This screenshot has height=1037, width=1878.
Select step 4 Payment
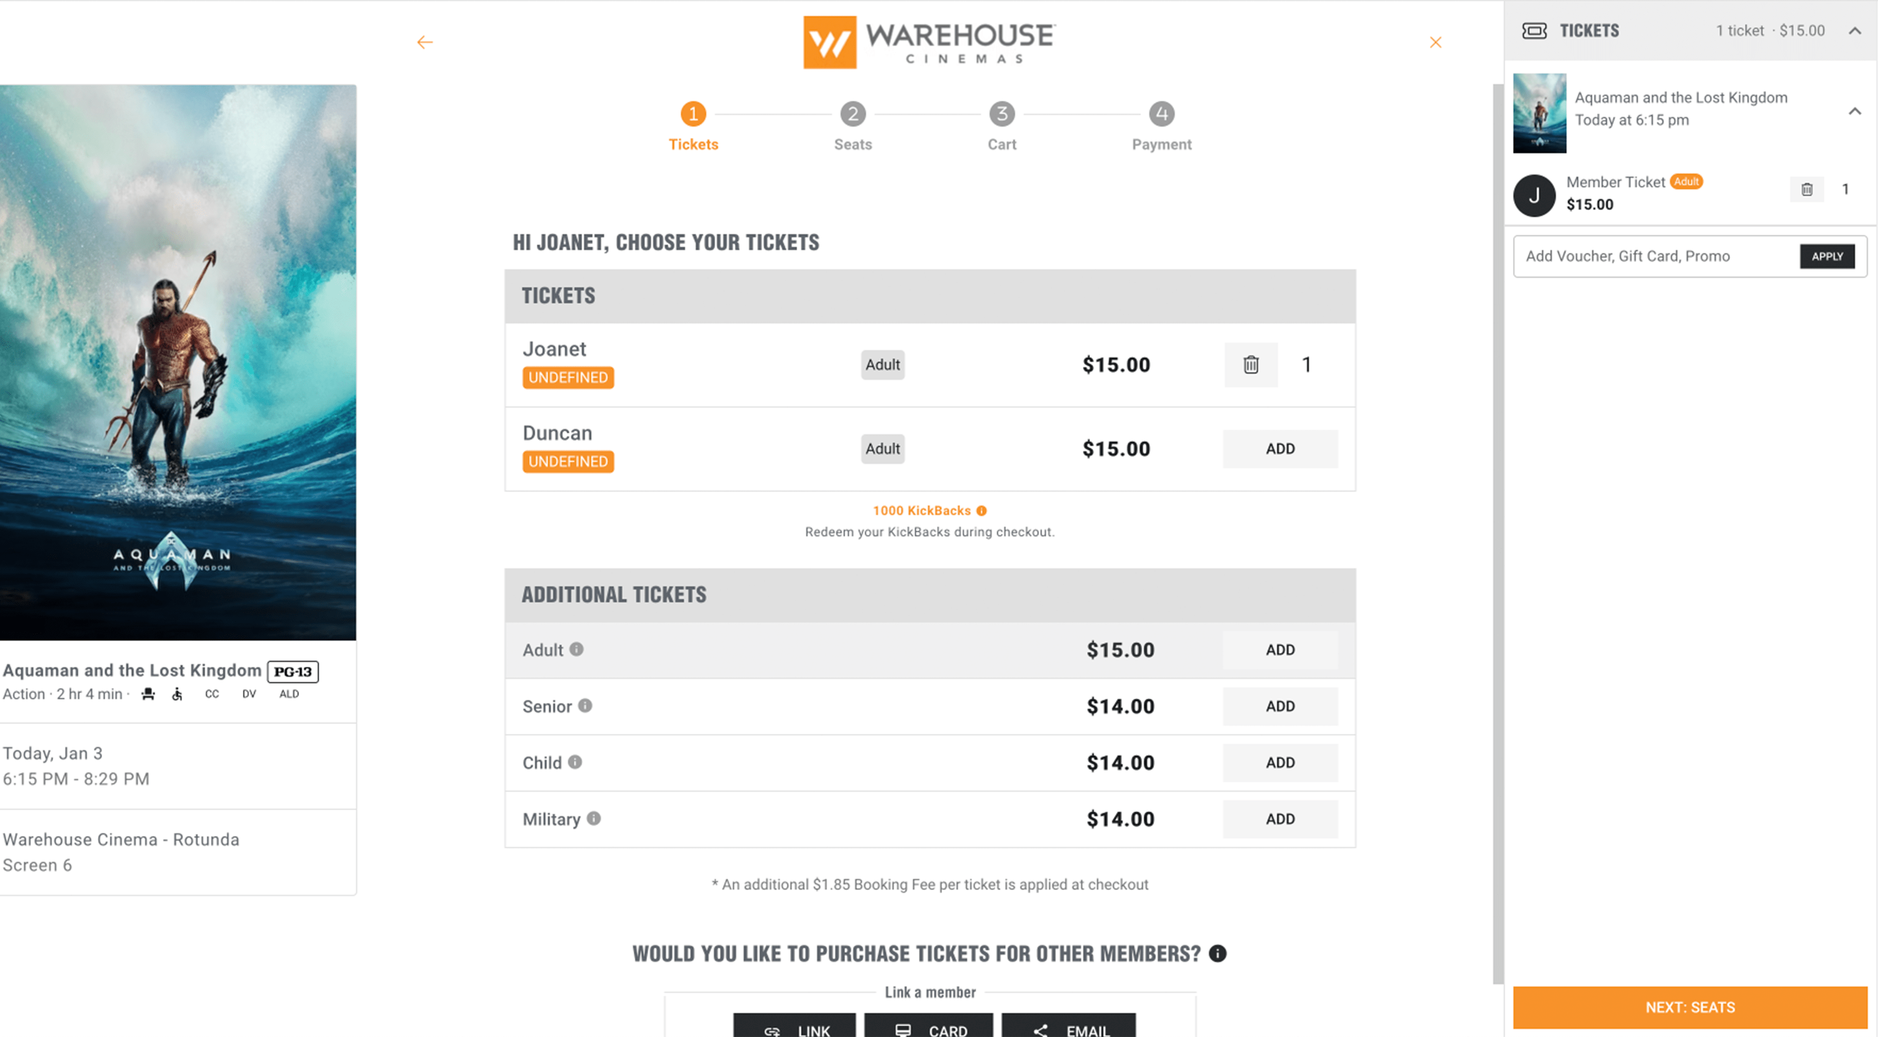click(x=1161, y=126)
